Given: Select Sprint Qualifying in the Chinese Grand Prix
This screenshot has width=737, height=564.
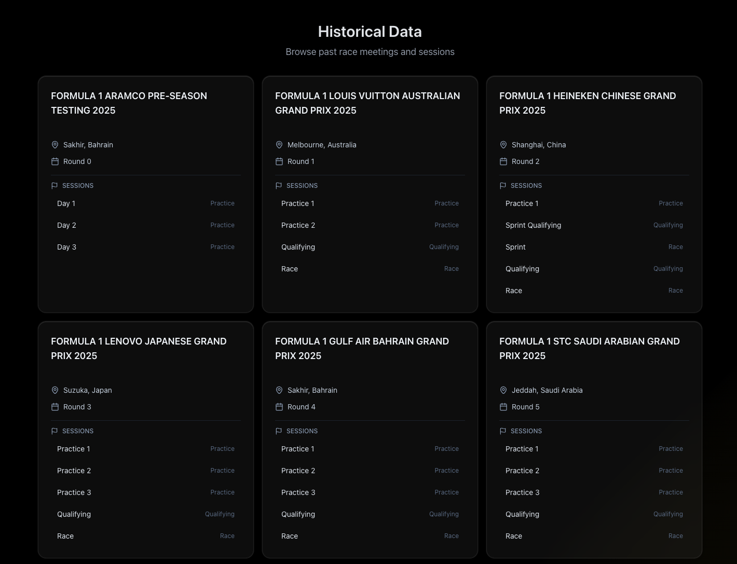Looking at the screenshot, I should (x=594, y=225).
